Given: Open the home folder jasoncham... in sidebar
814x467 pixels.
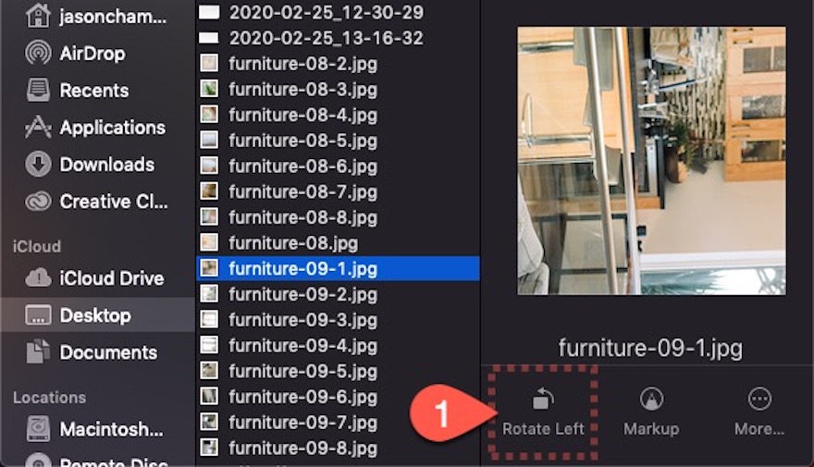Looking at the screenshot, I should click(96, 16).
